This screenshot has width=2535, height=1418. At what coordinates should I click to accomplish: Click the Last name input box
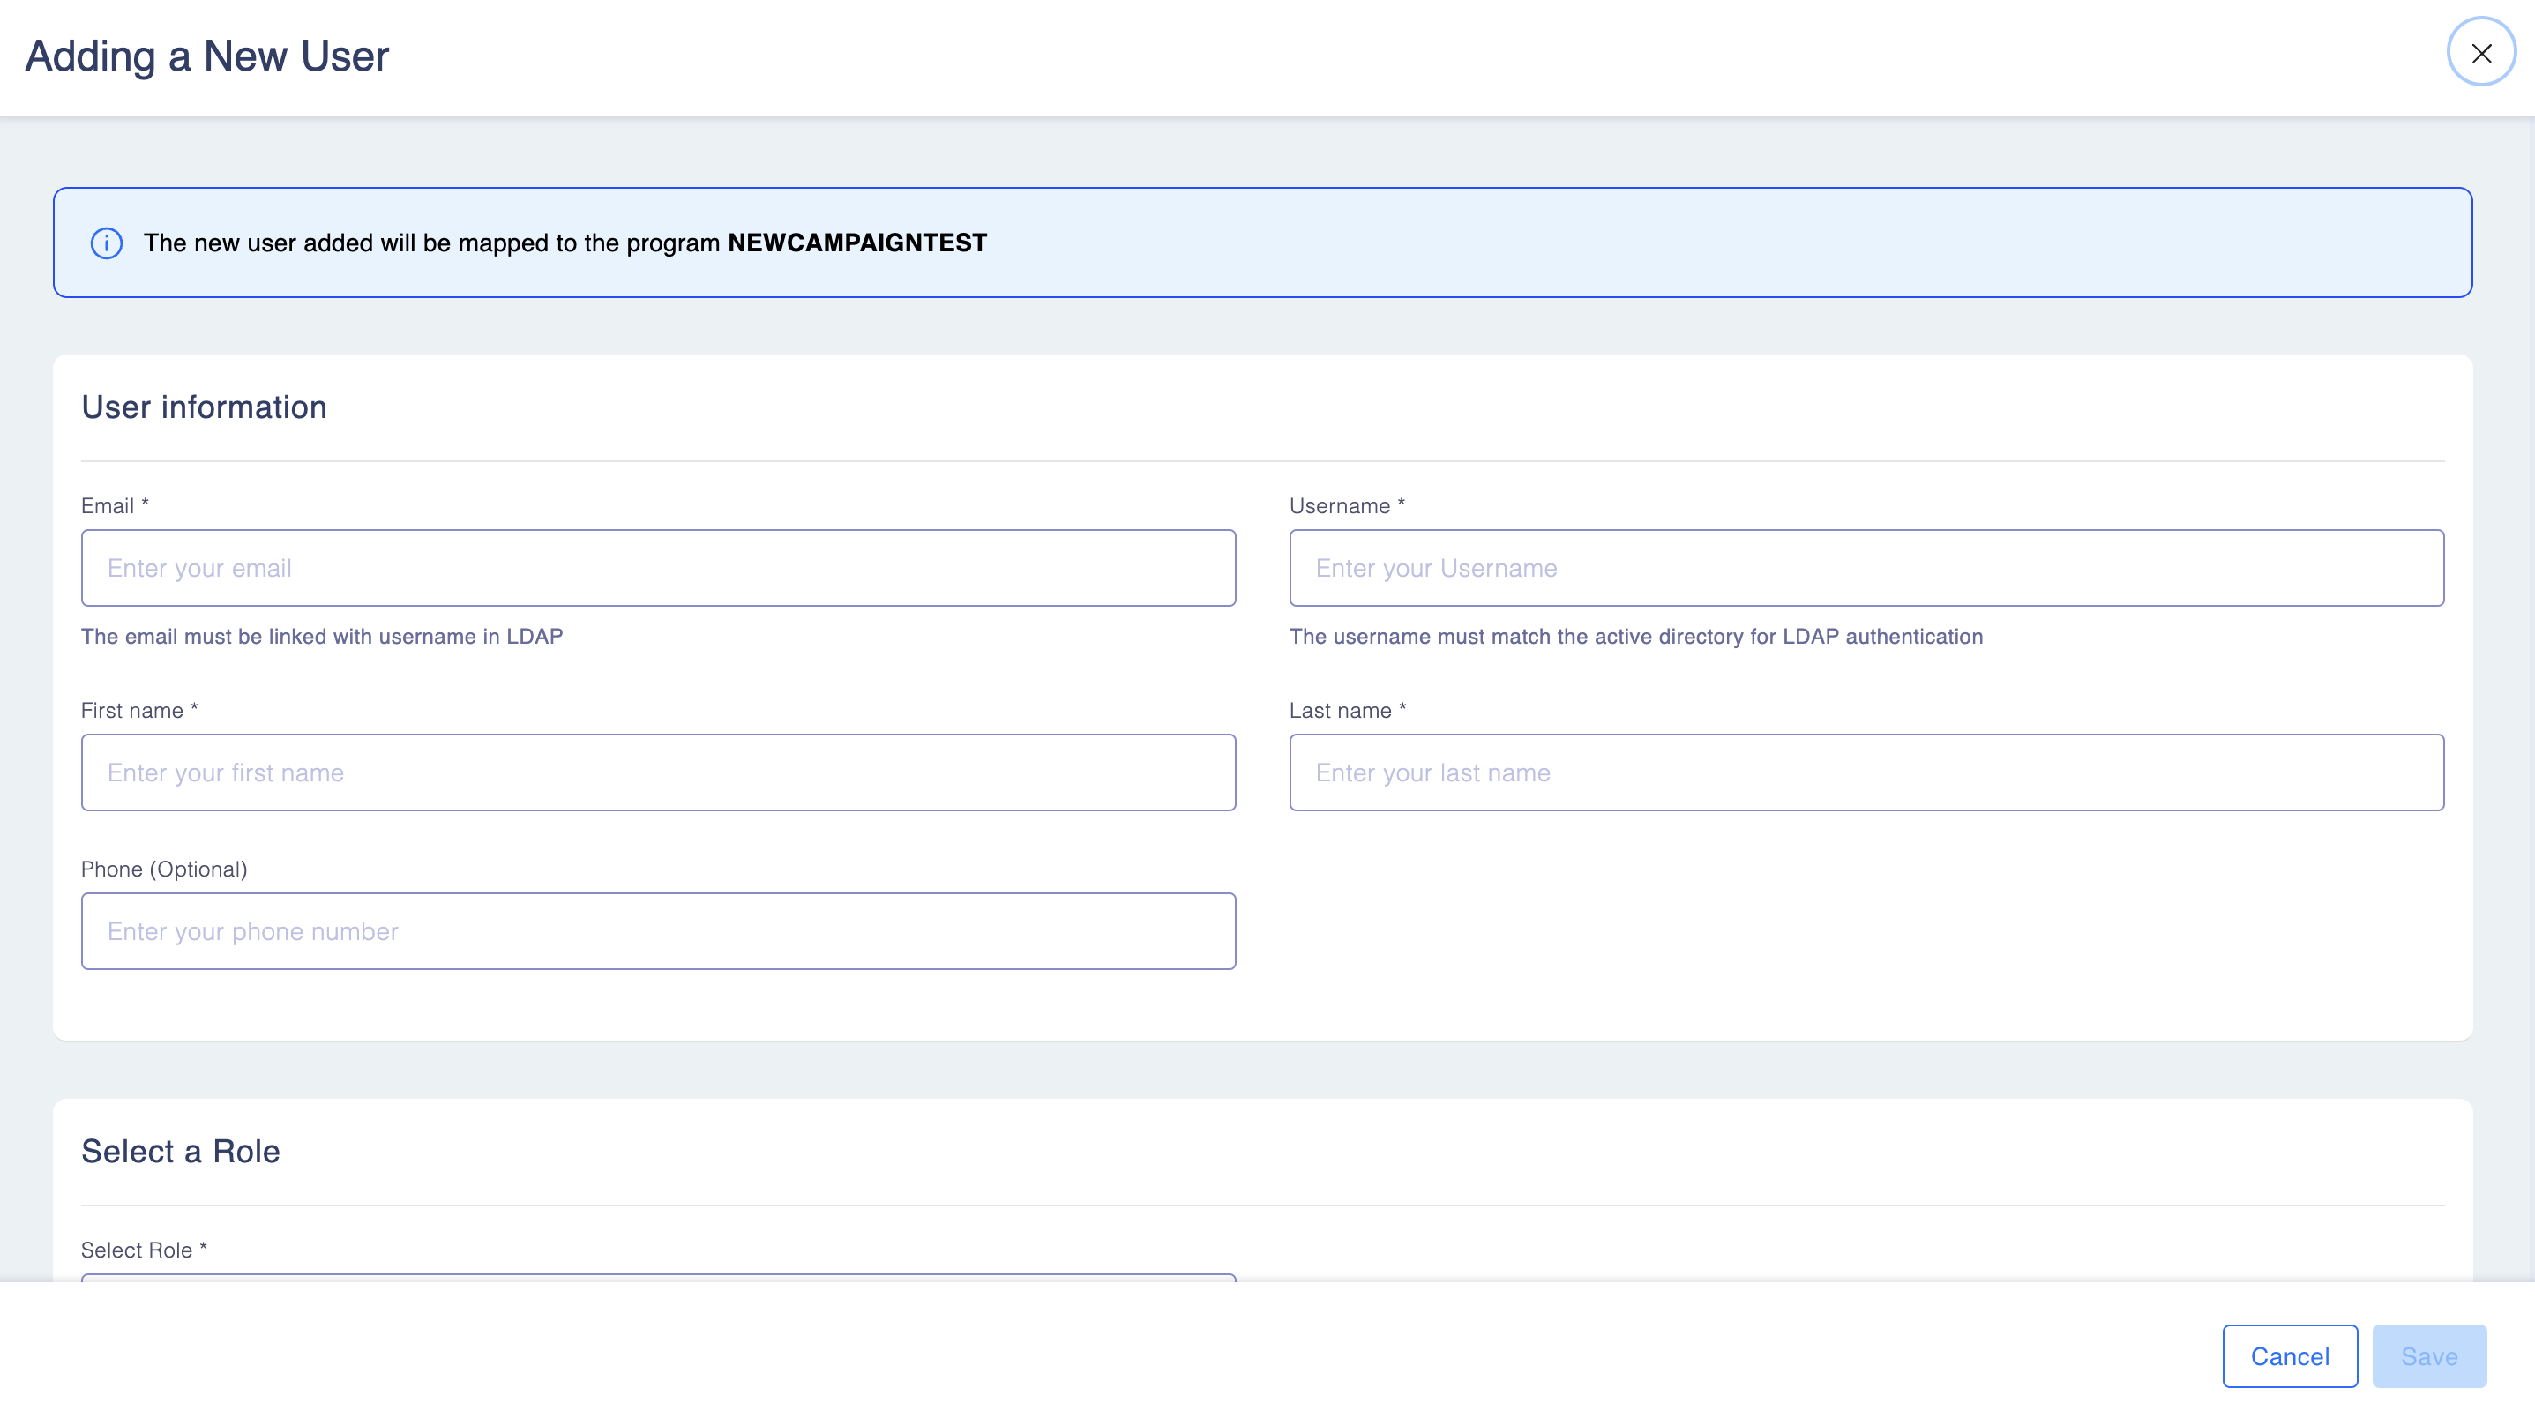coord(1866,772)
